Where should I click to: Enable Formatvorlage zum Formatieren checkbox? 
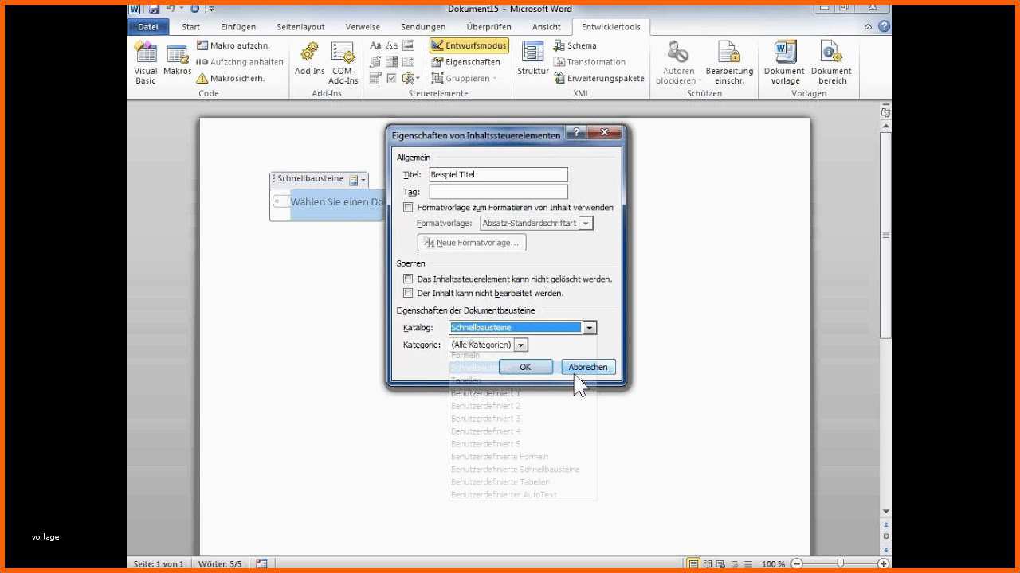408,207
